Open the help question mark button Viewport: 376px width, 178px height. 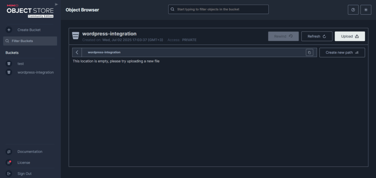[353, 10]
